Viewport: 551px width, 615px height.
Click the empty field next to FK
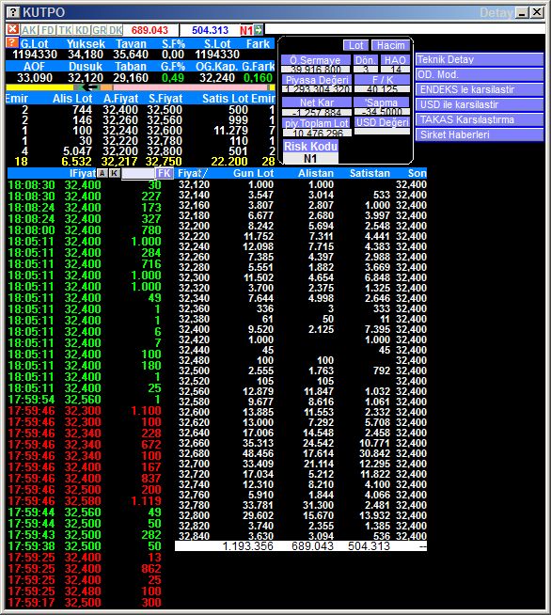[138, 173]
